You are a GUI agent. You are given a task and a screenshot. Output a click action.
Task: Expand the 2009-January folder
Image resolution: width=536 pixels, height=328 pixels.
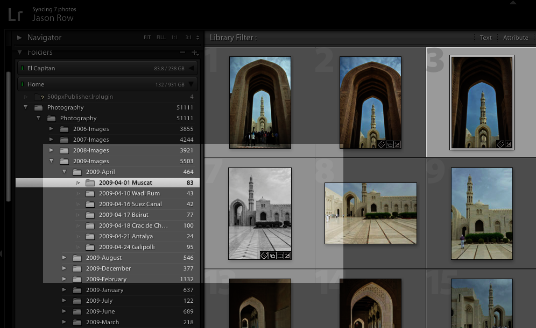[64, 289]
